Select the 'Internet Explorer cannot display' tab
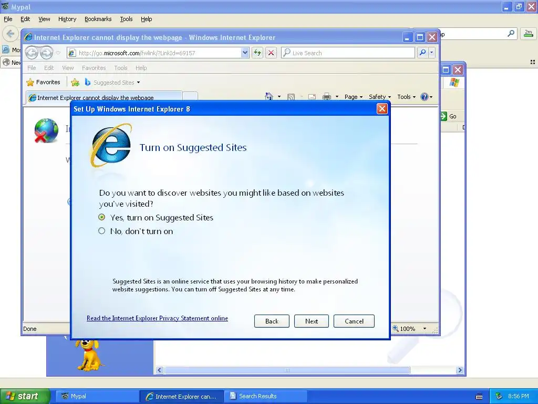 (104, 97)
